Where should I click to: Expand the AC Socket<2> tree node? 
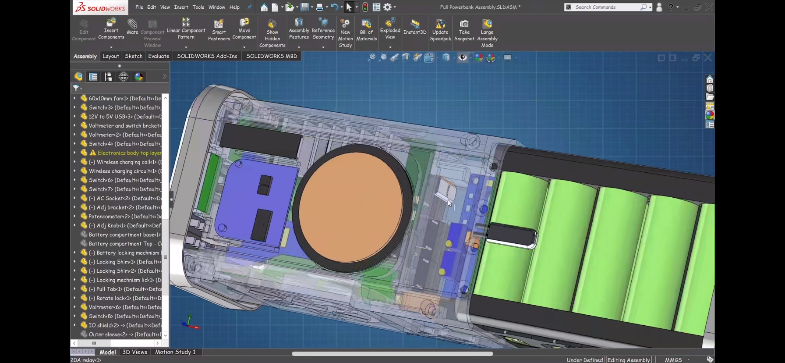pos(74,198)
